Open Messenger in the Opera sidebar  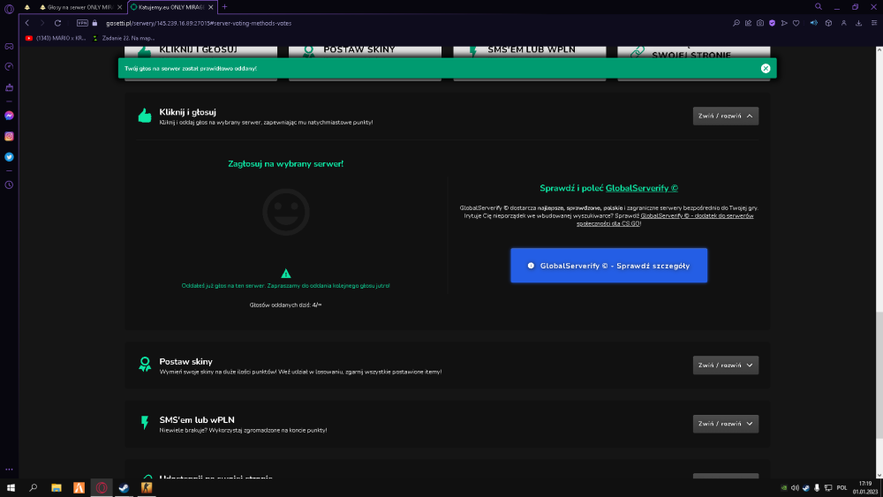[x=9, y=116]
